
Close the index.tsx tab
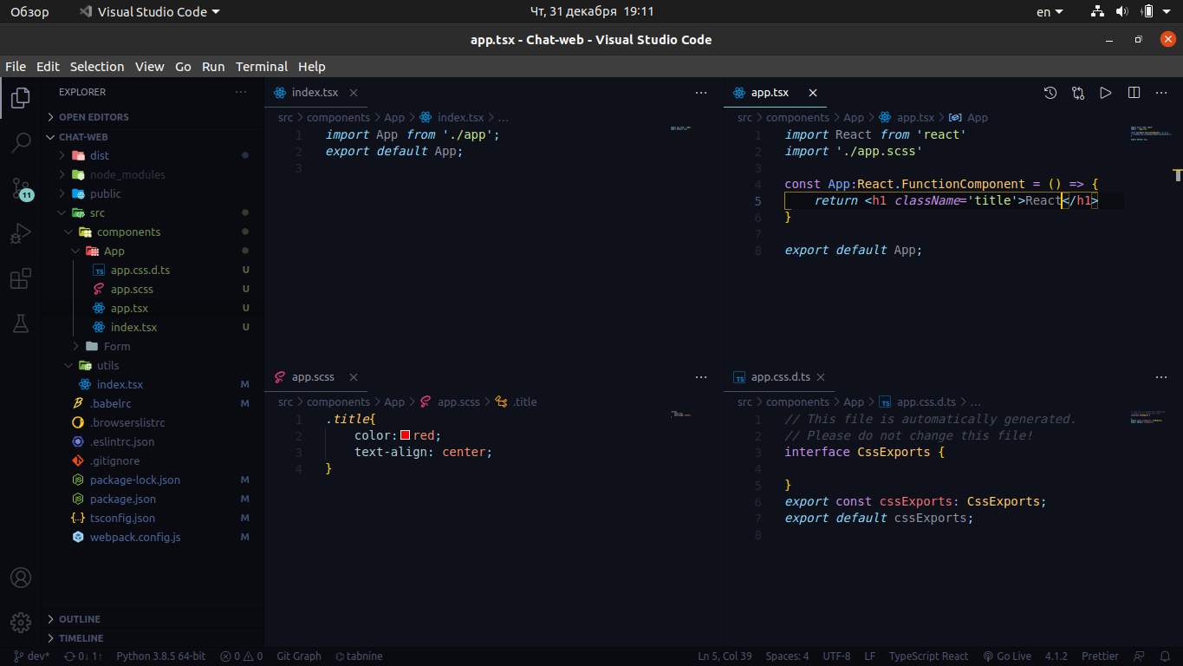tap(354, 93)
